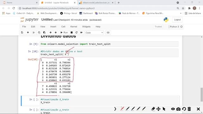Restart kernel and re-run whole notebook
This screenshot has width=203, height=114.
tap(81, 33)
